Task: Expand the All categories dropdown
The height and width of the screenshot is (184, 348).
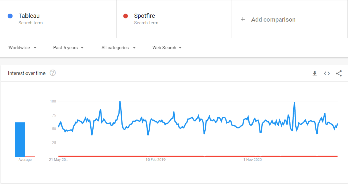Action: tap(119, 48)
